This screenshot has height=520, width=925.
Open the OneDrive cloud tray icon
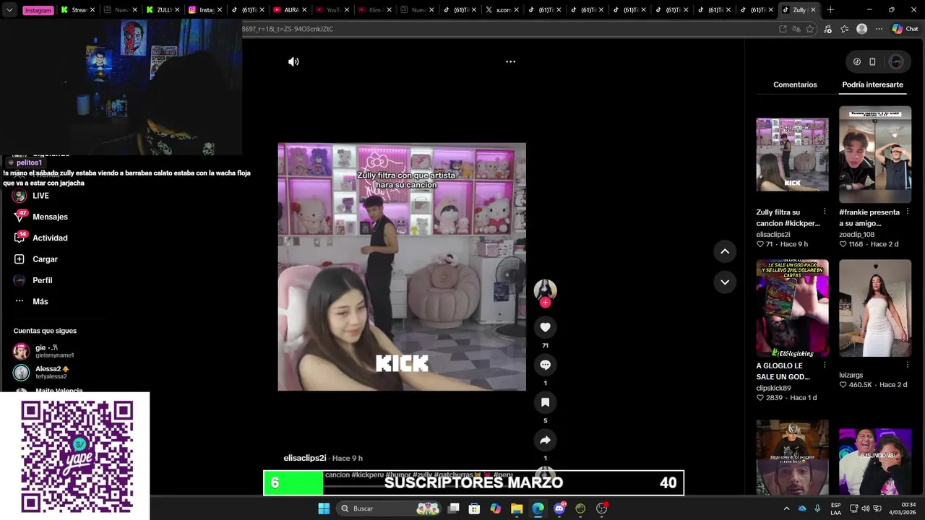pos(802,508)
